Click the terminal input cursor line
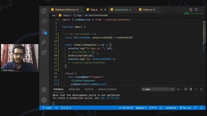207x116 pixels. click(x=53, y=104)
